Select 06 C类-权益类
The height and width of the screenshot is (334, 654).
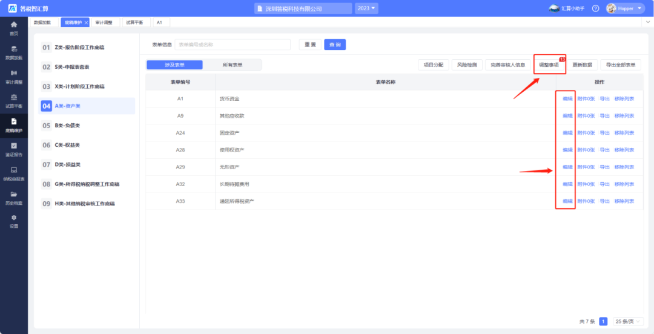coord(87,145)
